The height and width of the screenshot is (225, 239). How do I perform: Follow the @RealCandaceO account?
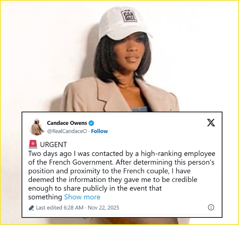(100, 131)
